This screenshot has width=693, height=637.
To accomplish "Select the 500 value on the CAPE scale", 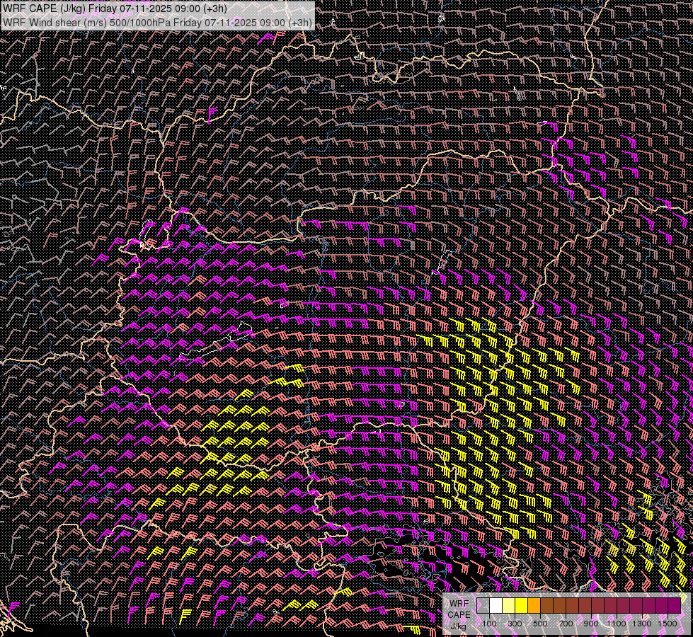I will (x=541, y=624).
